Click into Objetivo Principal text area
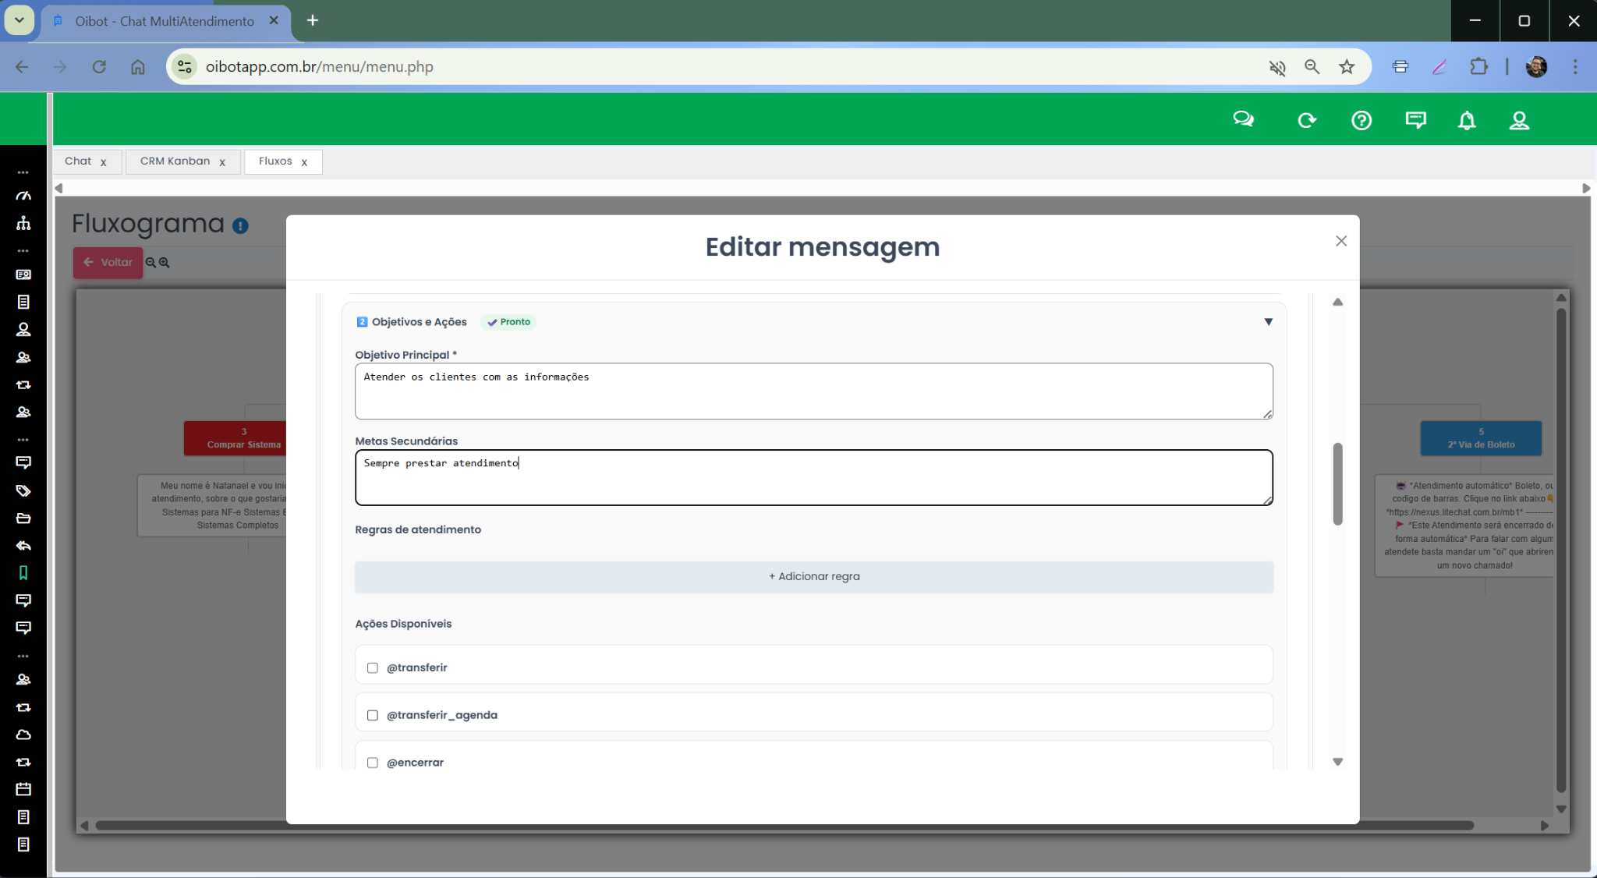 [x=814, y=391]
